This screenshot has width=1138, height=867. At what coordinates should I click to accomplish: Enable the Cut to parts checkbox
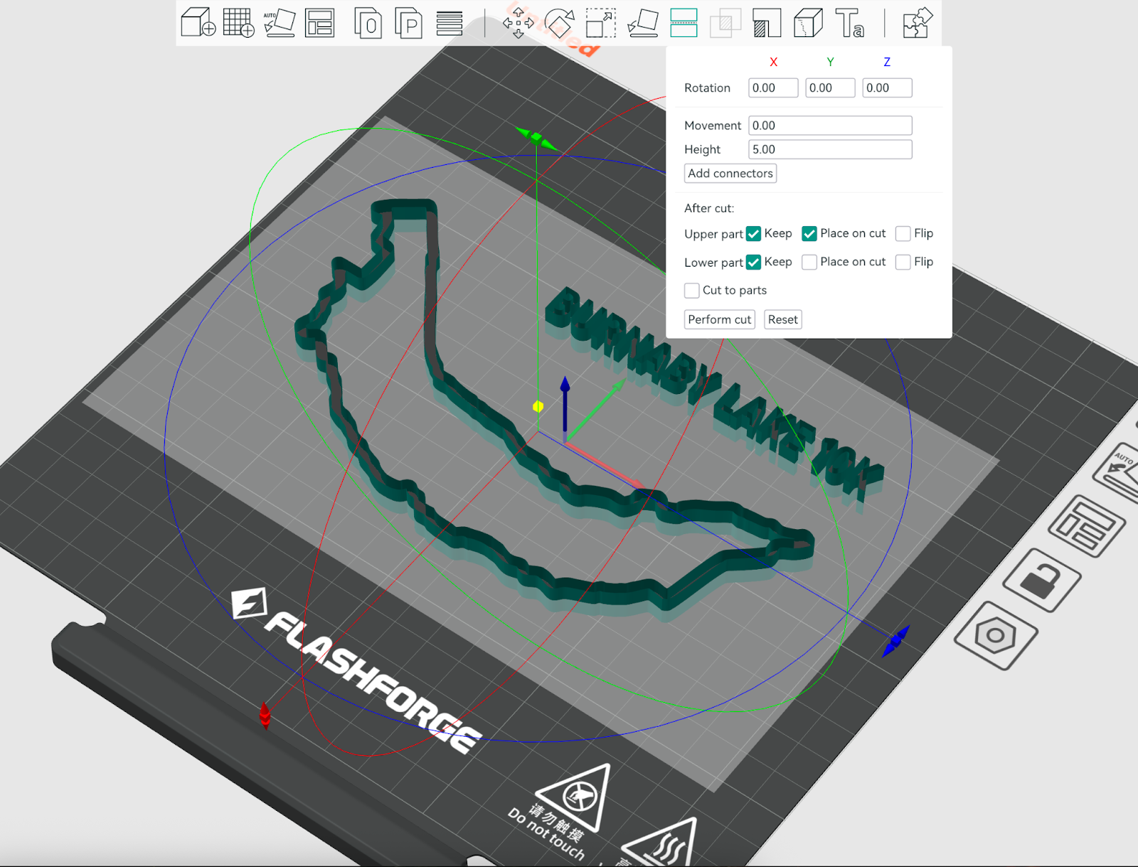click(x=691, y=291)
